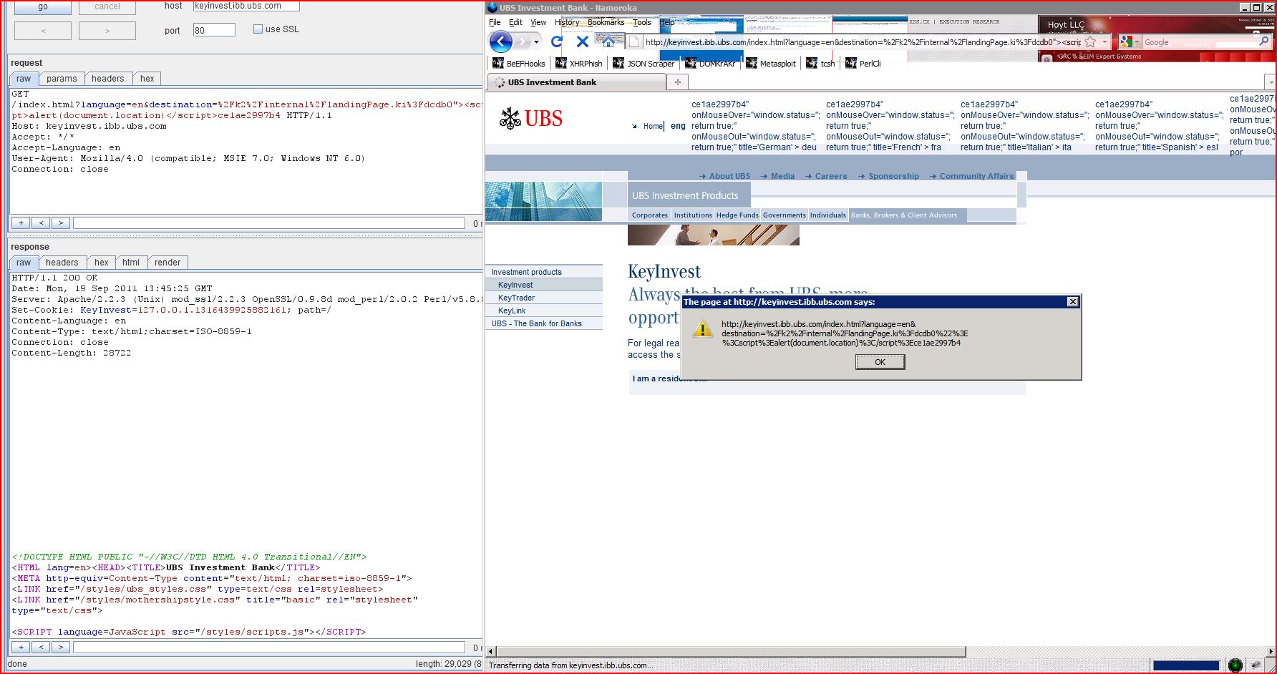
Task: Bookmark this page with the star icon
Action: tap(1090, 42)
